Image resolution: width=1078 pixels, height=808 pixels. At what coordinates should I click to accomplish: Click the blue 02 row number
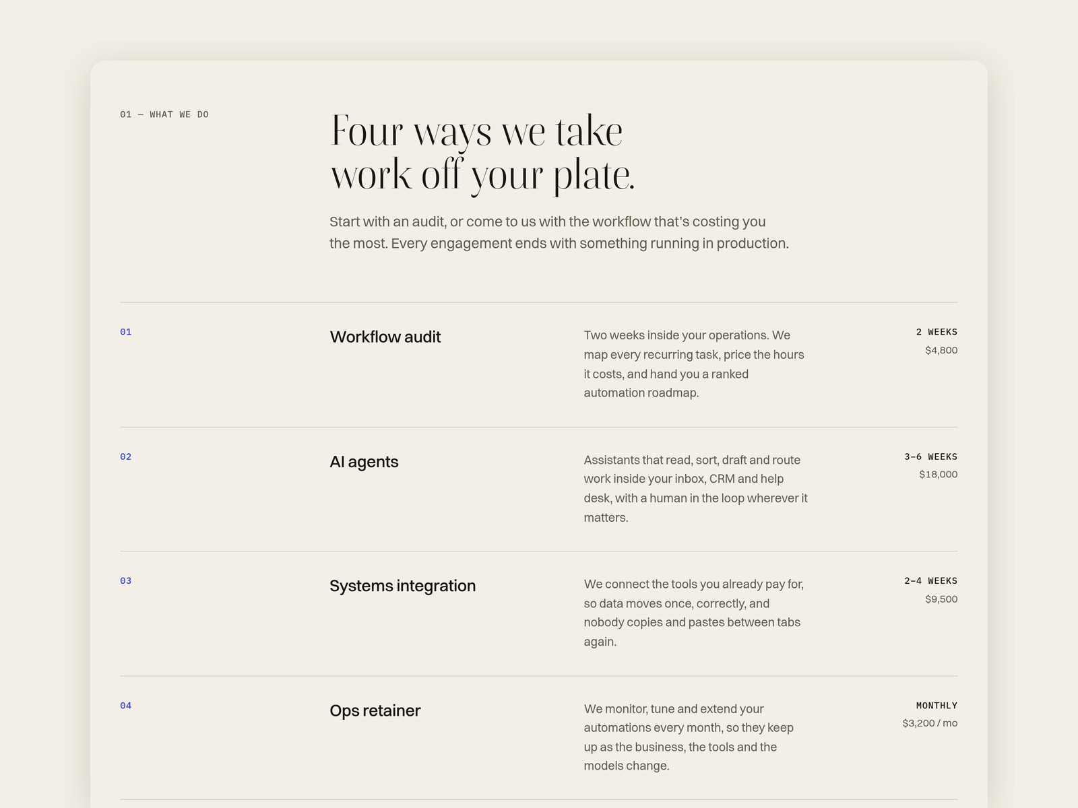[126, 457]
